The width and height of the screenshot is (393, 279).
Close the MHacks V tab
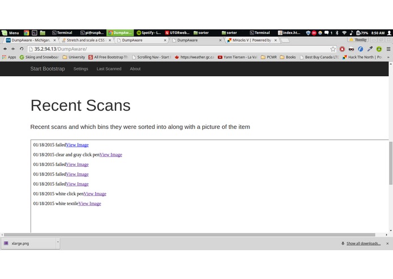pyautogui.click(x=275, y=40)
